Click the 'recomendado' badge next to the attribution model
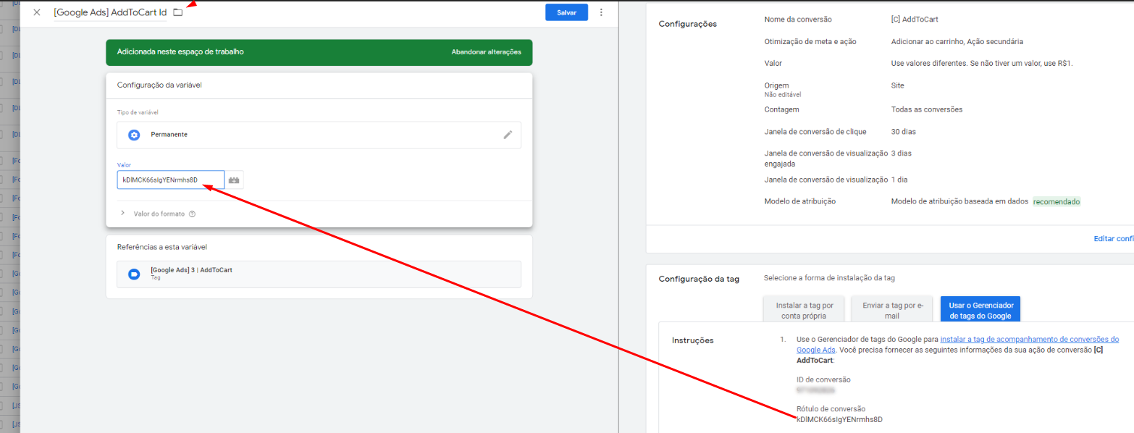The width and height of the screenshot is (1134, 433). coord(1056,201)
